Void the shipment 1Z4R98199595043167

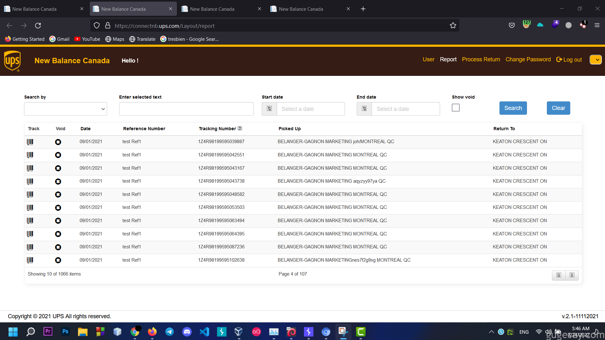[x=58, y=168]
